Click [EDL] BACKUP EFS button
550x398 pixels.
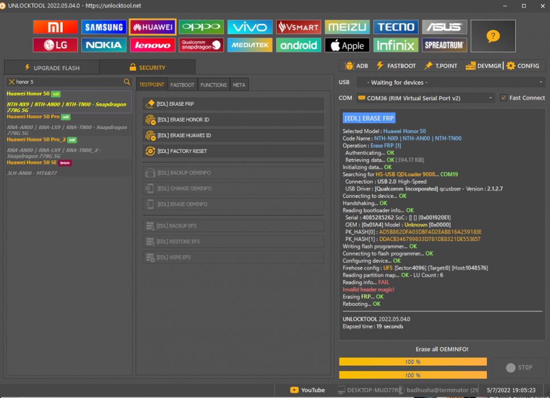point(233,226)
